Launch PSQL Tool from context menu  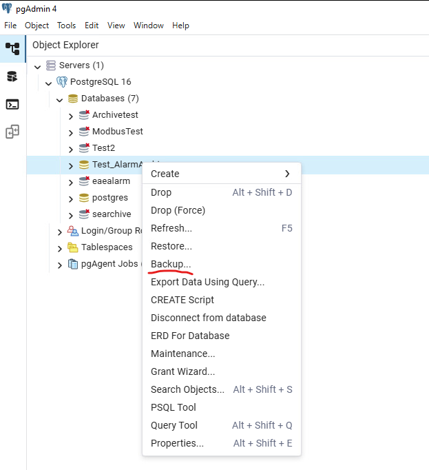pos(222,407)
